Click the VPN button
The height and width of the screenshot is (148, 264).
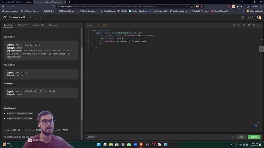(x=255, y=7)
